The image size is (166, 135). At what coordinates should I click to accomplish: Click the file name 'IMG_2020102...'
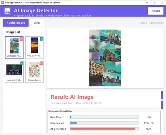coord(34,55)
